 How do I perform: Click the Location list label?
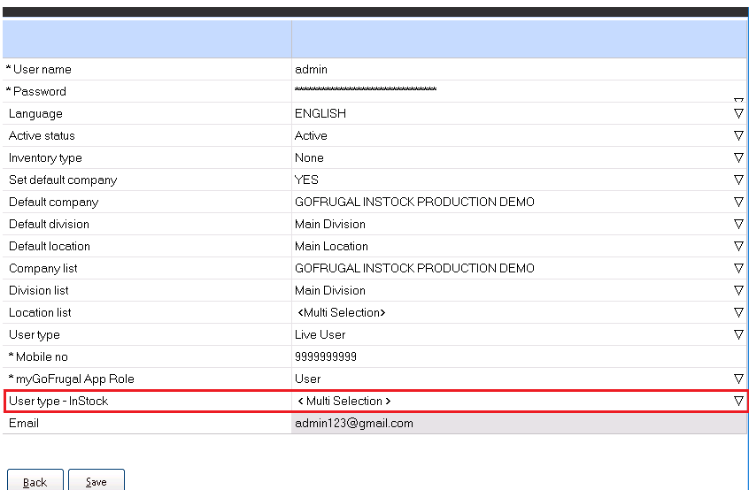(40, 312)
